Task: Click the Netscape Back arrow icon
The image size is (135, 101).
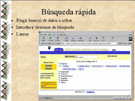Action: [44, 38]
